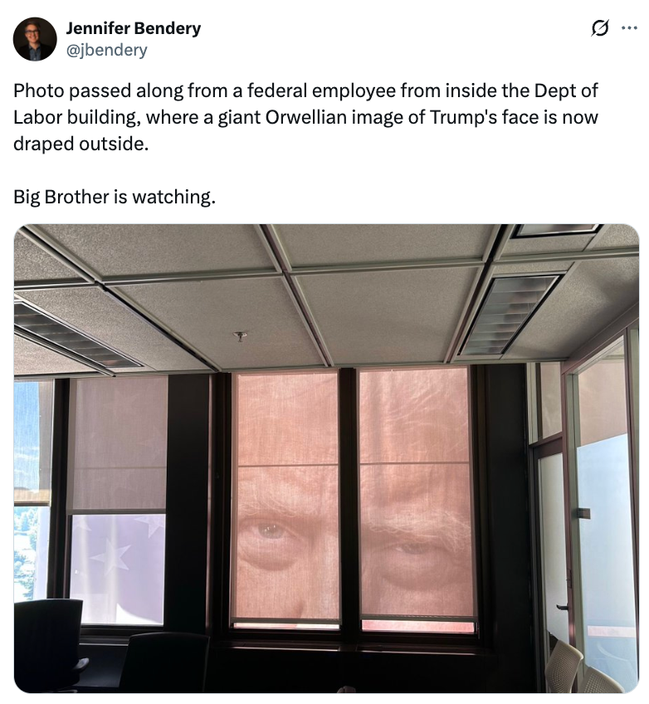This screenshot has width=649, height=704.
Task: Click the leftmost window showing blue sky
Action: click(32, 491)
